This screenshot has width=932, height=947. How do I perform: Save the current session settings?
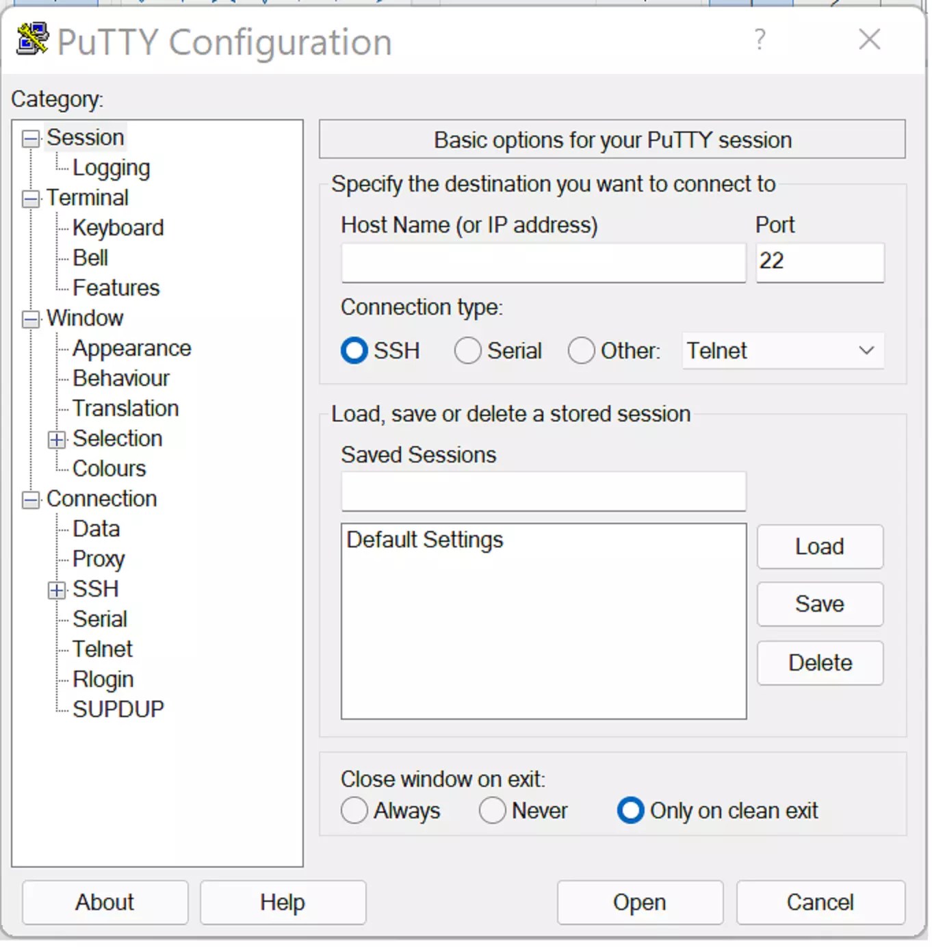tap(819, 604)
